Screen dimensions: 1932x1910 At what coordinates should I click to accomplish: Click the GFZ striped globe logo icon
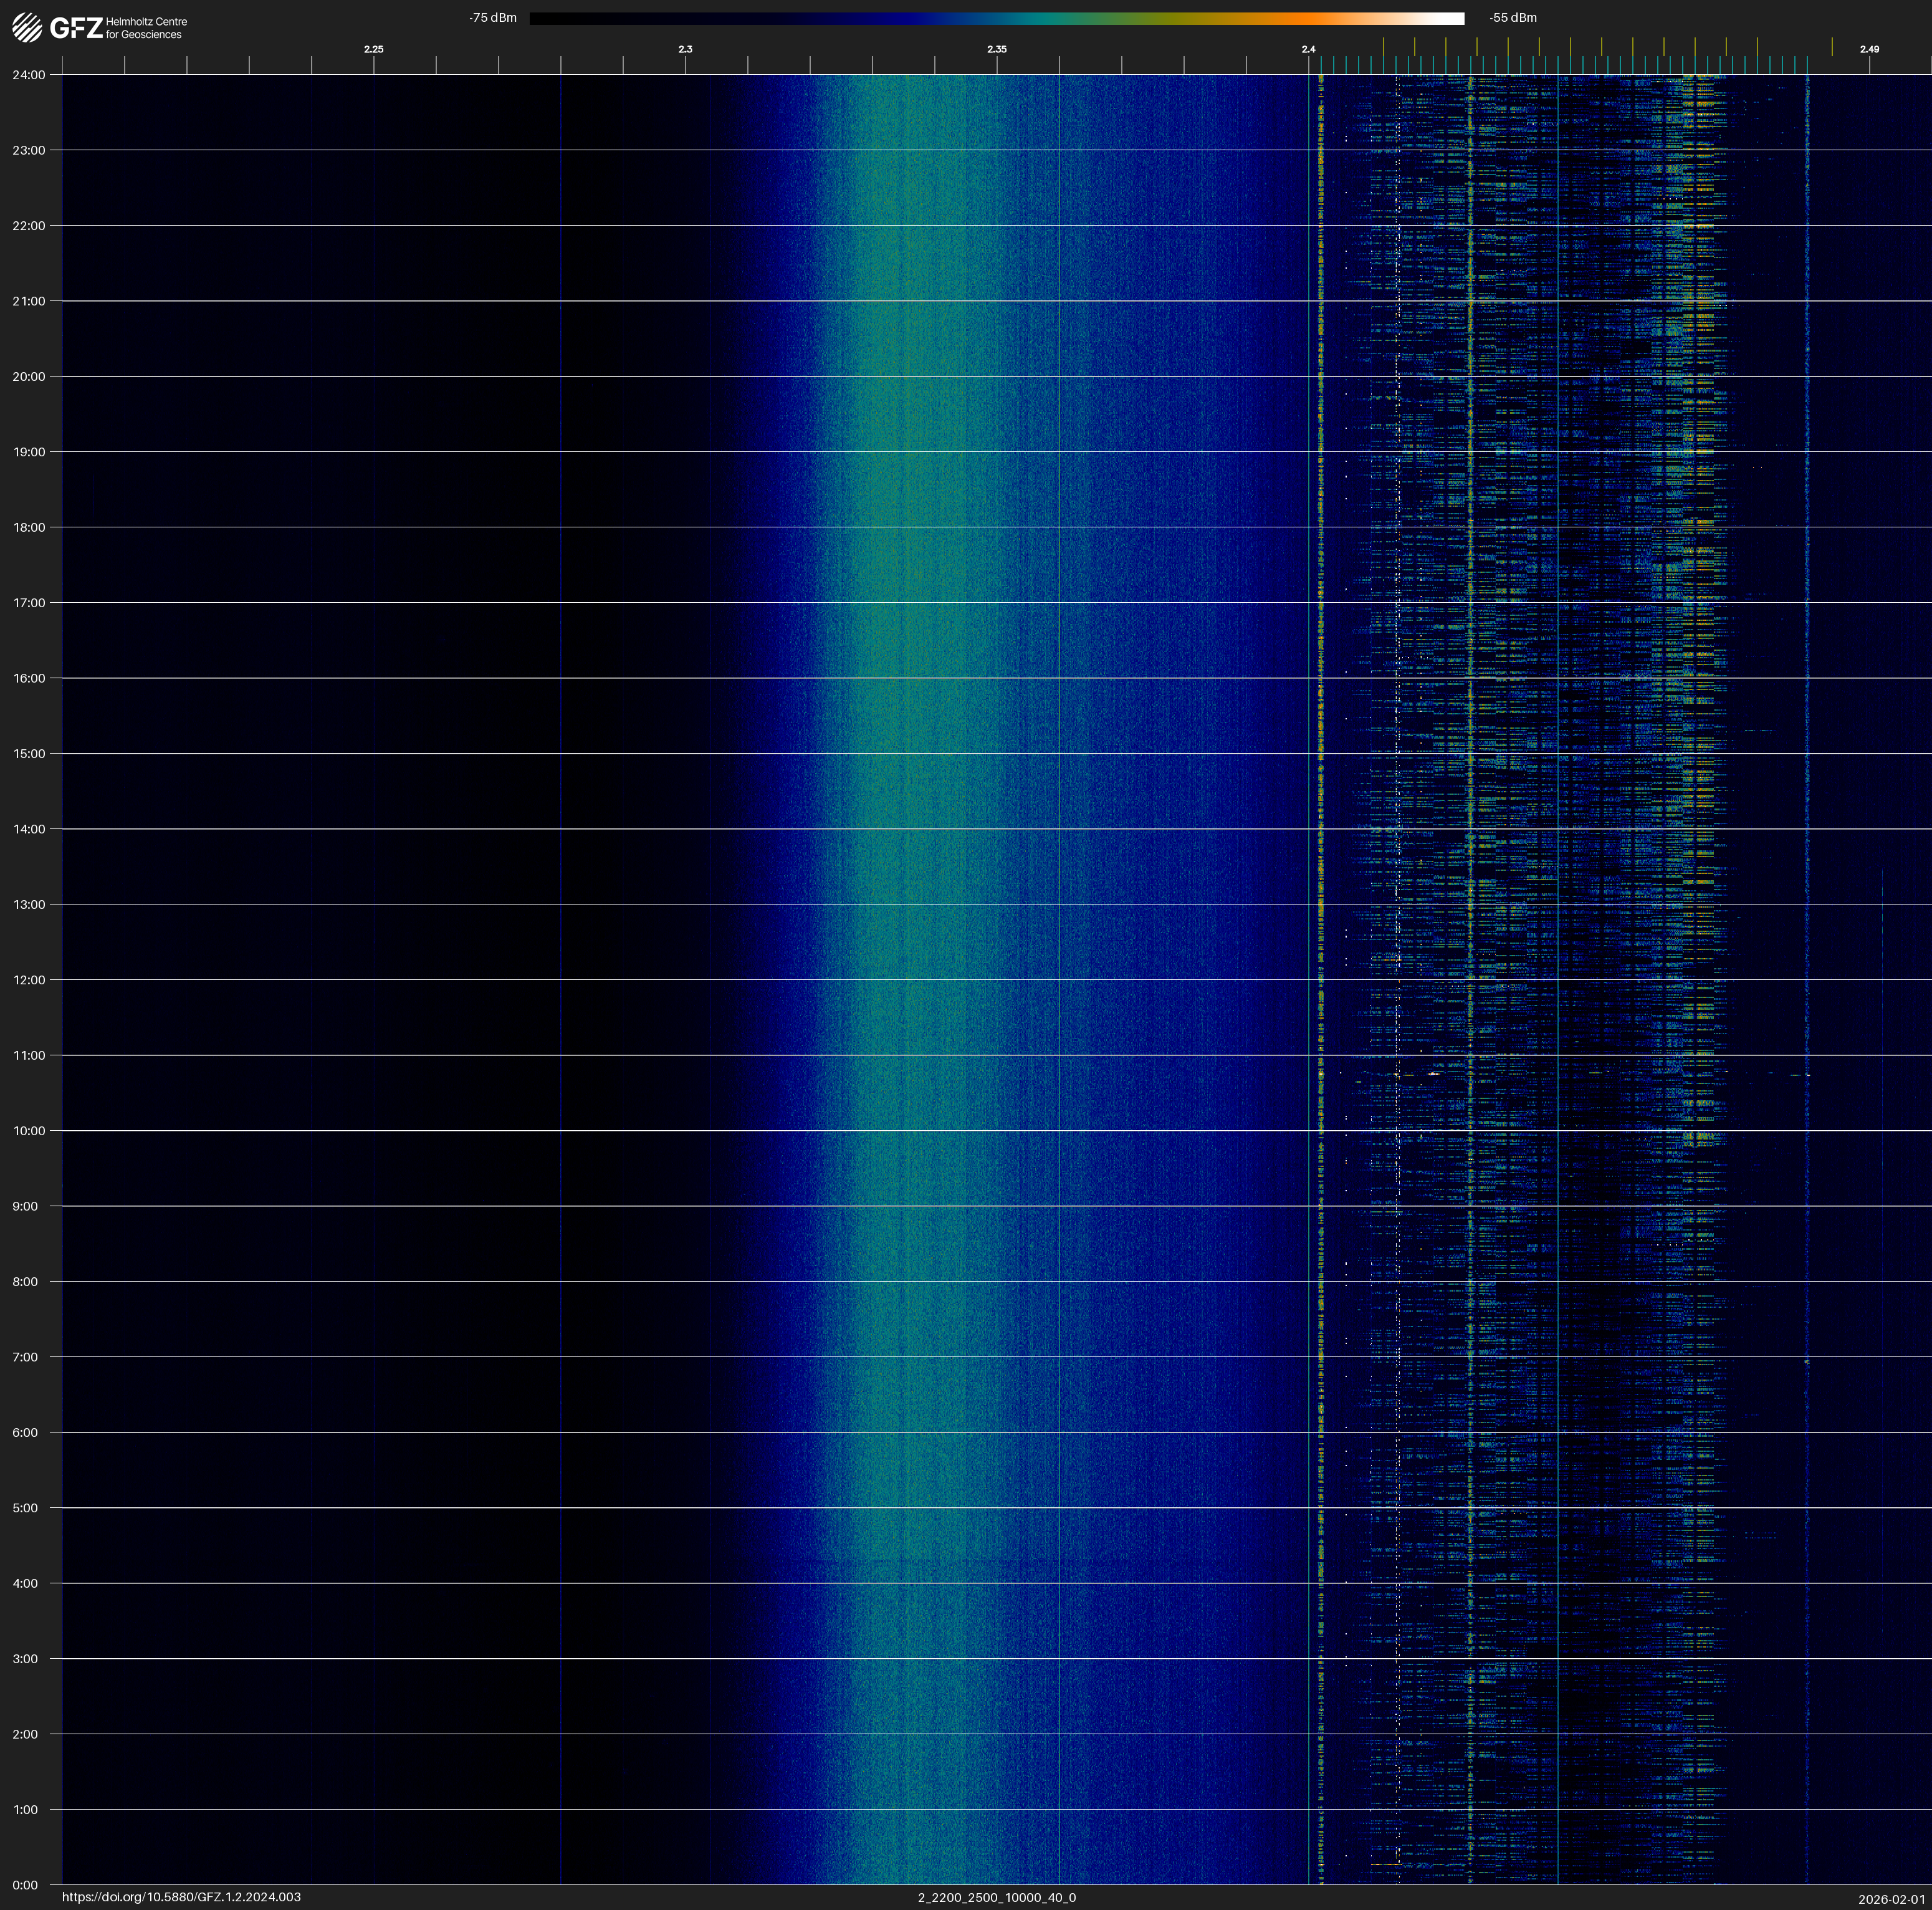pyautogui.click(x=27, y=28)
